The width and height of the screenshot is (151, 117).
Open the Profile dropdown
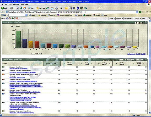coord(112,18)
